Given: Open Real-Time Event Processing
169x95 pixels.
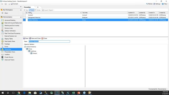Looking at the screenshot, I should coord(12,34).
